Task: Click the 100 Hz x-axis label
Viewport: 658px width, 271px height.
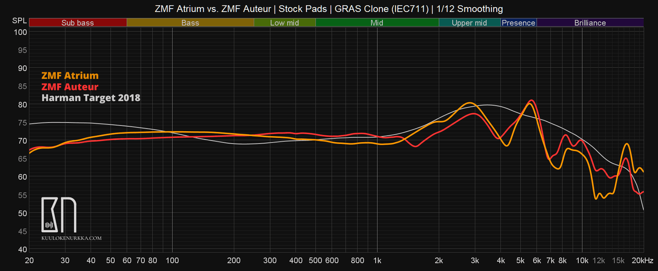Action: [x=172, y=260]
